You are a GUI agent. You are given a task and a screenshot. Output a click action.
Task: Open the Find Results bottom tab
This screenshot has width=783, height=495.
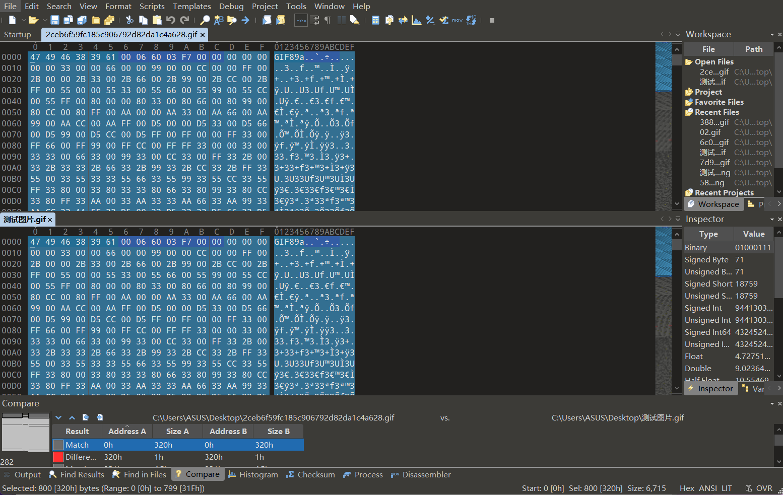coord(77,474)
